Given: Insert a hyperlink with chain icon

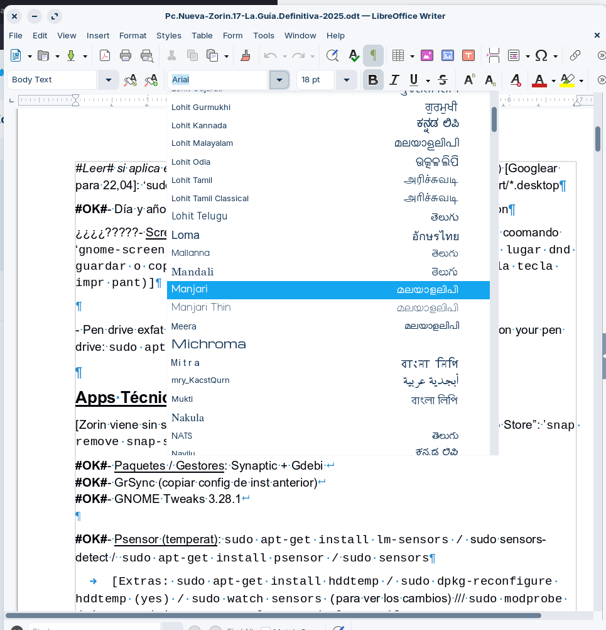Looking at the screenshot, I should pos(575,55).
